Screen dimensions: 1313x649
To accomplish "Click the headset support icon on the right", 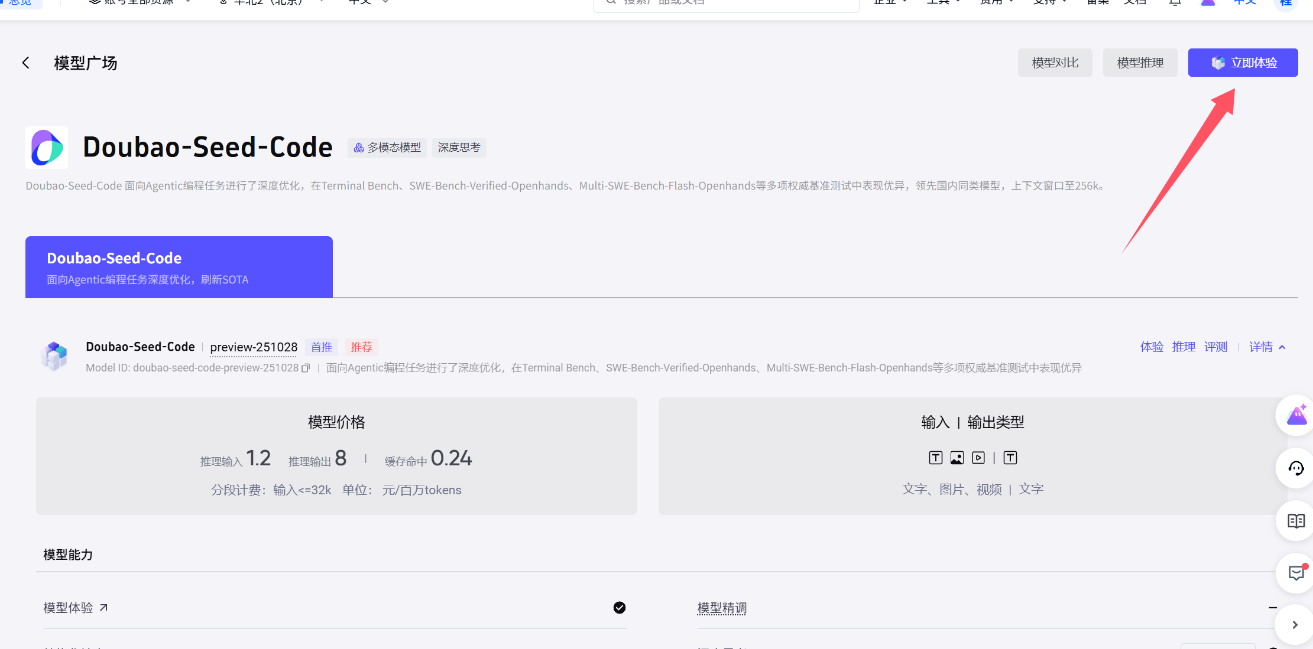I will click(x=1295, y=468).
